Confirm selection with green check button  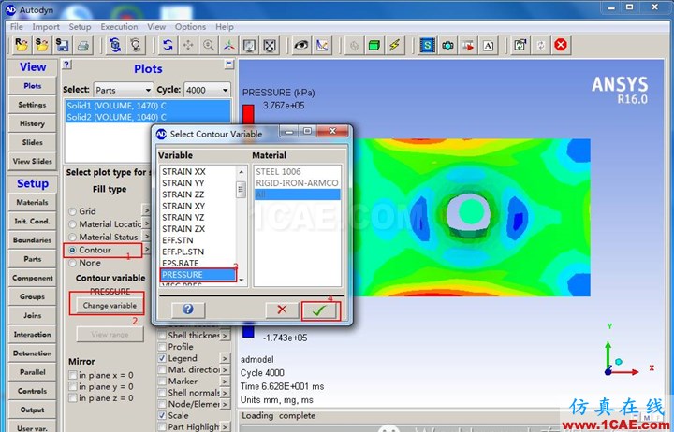tap(319, 310)
